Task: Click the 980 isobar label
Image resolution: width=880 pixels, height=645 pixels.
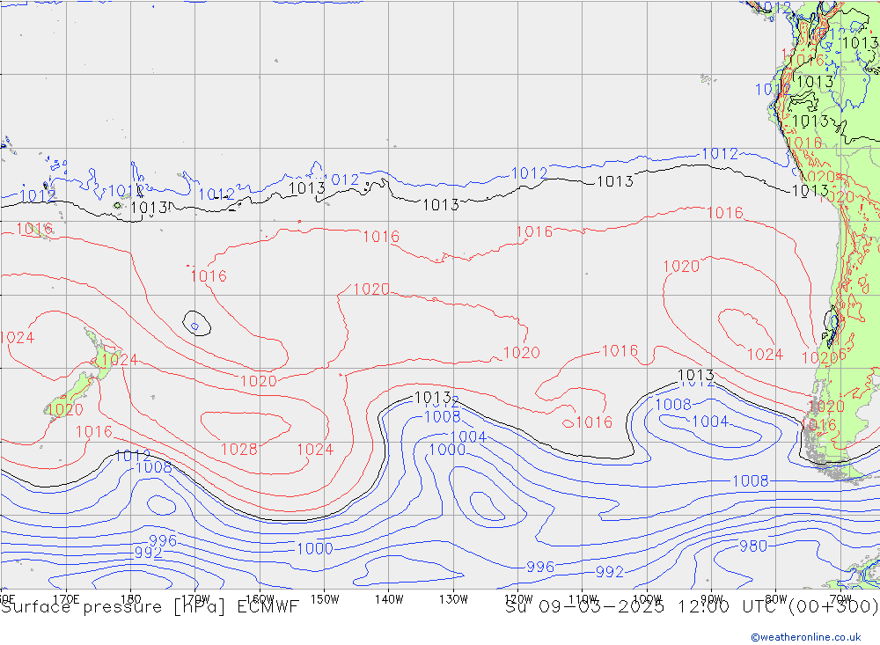Action: click(753, 546)
